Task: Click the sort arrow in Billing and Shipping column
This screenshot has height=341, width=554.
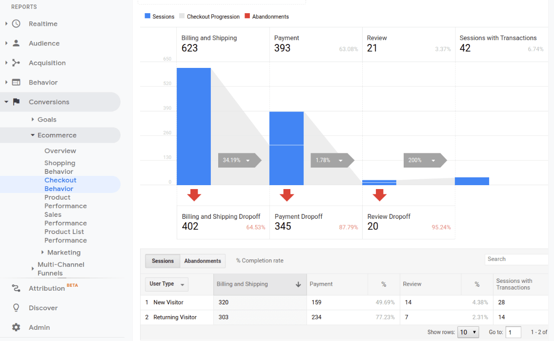Action: tap(298, 284)
